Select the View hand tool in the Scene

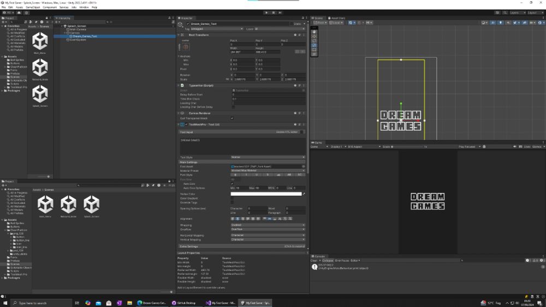pyautogui.click(x=314, y=32)
